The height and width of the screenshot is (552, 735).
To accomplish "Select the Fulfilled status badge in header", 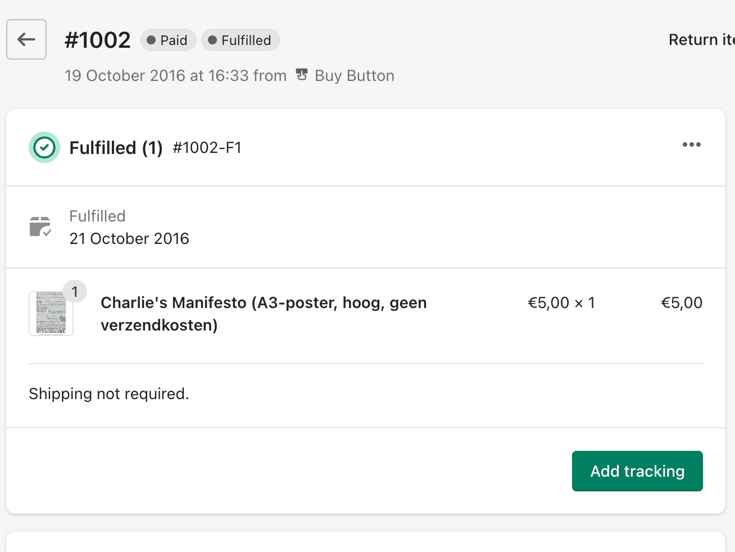I will coord(241,40).
